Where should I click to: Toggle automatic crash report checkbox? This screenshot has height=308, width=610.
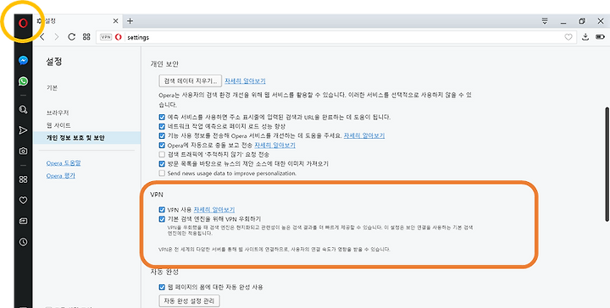[162, 146]
